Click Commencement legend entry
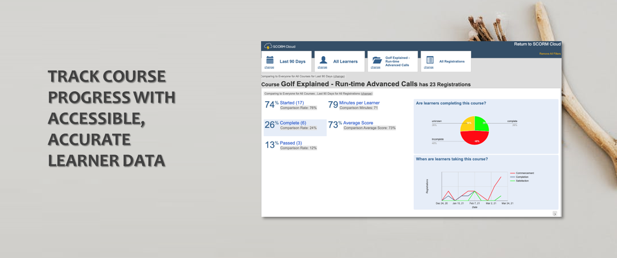617x258 pixels. pos(521,173)
